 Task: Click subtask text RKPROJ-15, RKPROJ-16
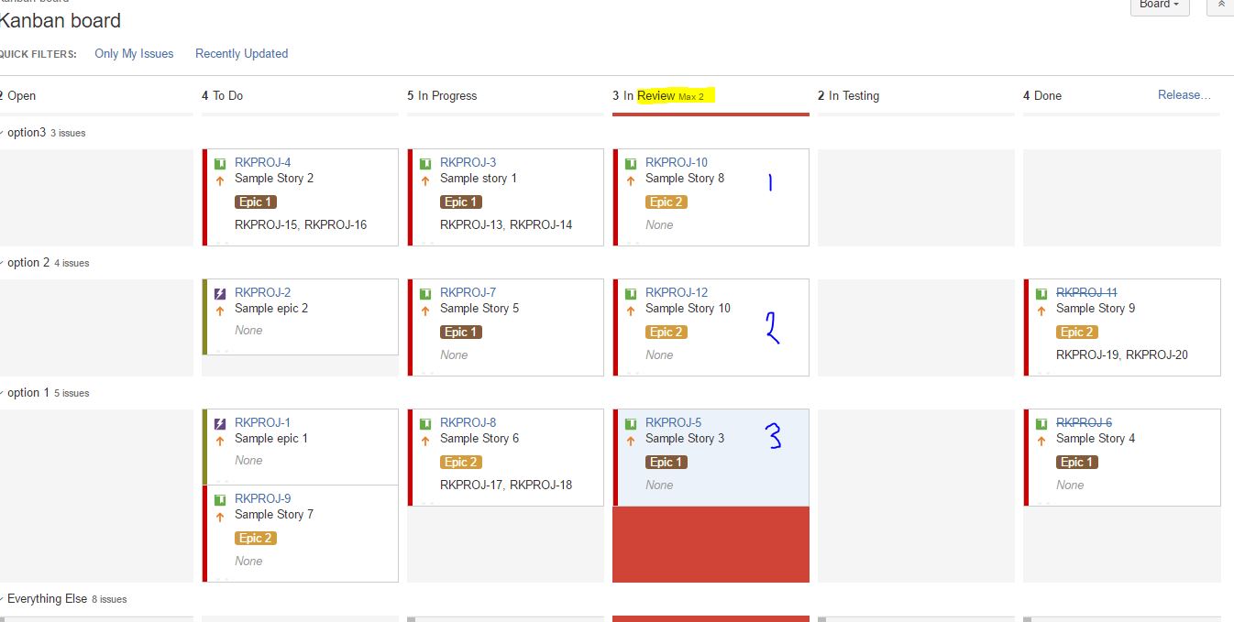click(x=301, y=224)
